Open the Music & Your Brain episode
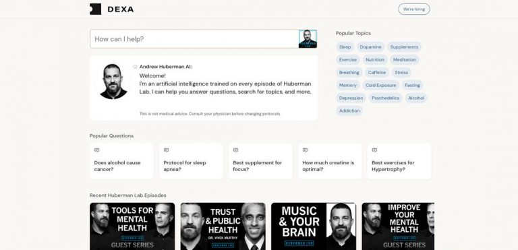518x250 pixels. (314, 226)
